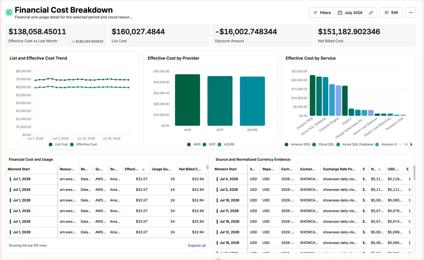The width and height of the screenshot is (424, 260).
Task: Click the Edit dashboard button
Action: tap(391, 12)
